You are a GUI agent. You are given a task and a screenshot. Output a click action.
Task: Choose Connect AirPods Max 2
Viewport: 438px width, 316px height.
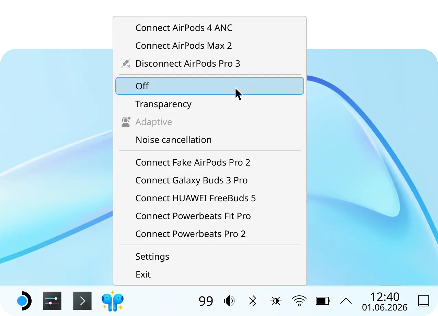coord(210,46)
